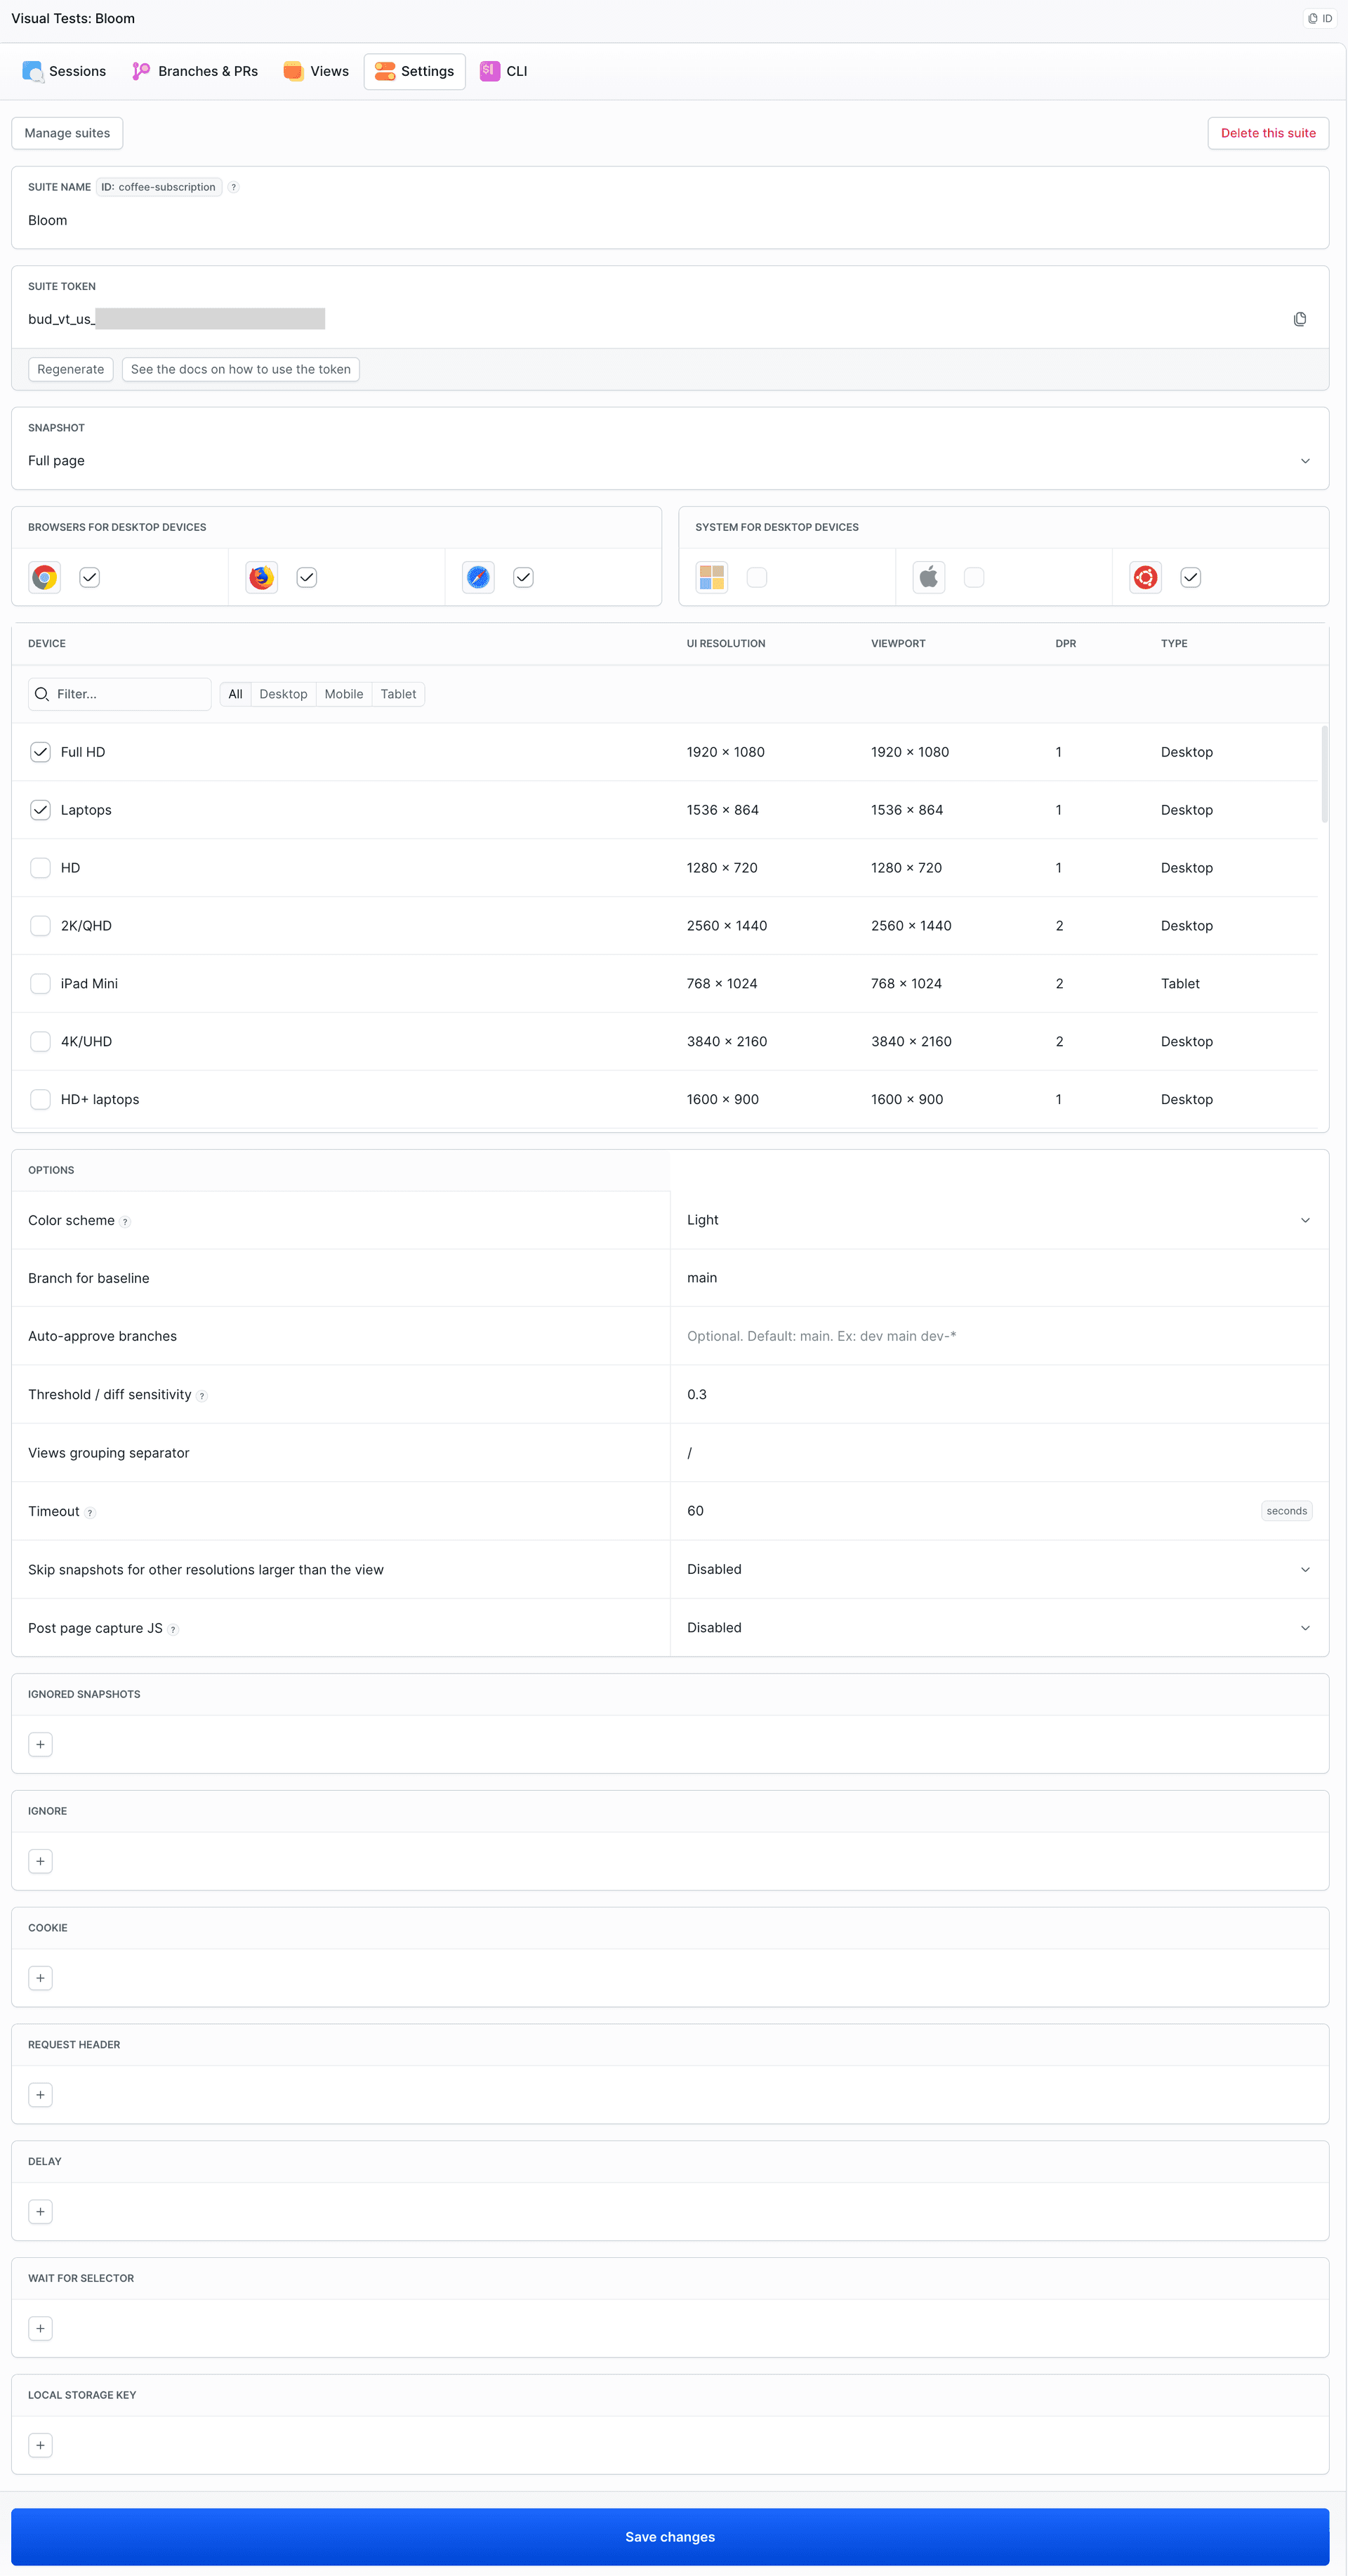The width and height of the screenshot is (1348, 2576).
Task: Open the Color scheme help tooltip
Action: [125, 1222]
